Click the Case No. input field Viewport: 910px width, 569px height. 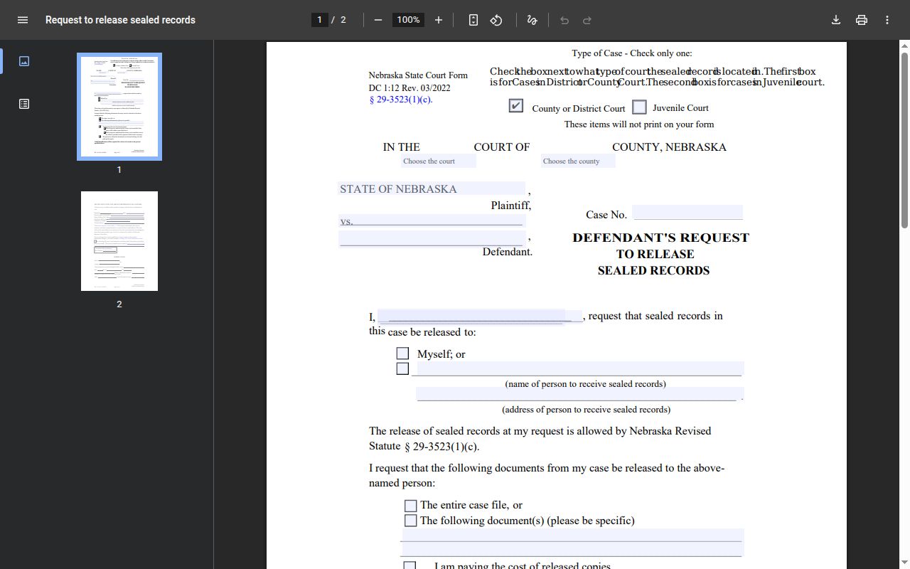click(x=687, y=213)
